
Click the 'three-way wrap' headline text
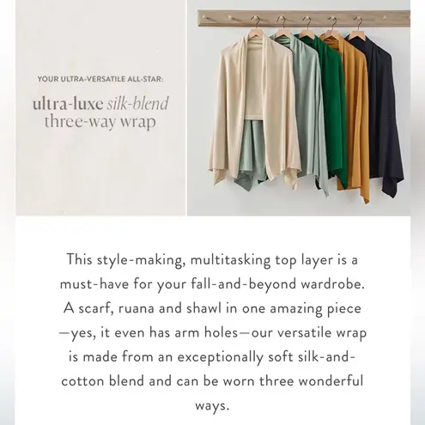point(100,121)
